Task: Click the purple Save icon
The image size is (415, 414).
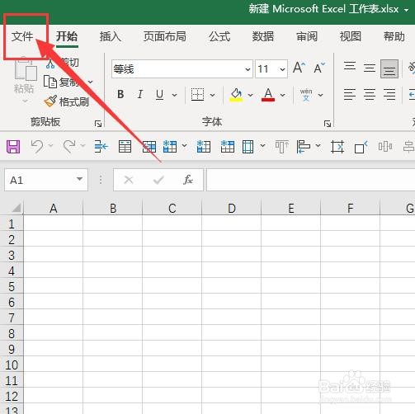Action: tap(13, 147)
